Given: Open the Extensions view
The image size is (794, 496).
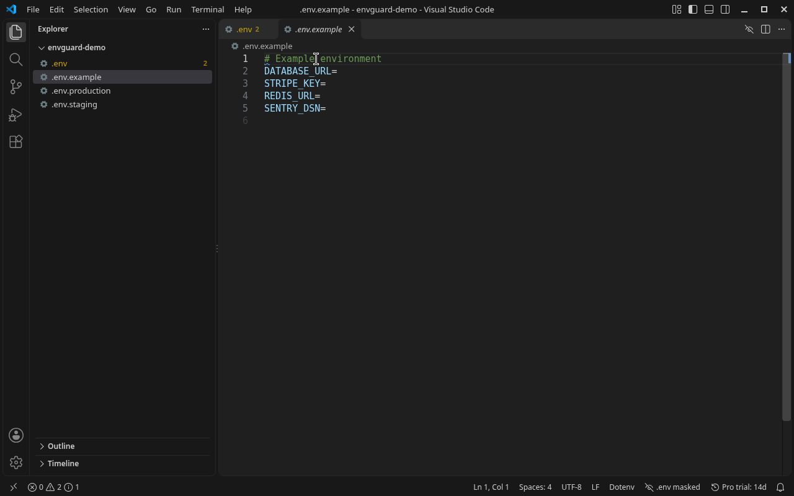Looking at the screenshot, I should pos(16,141).
